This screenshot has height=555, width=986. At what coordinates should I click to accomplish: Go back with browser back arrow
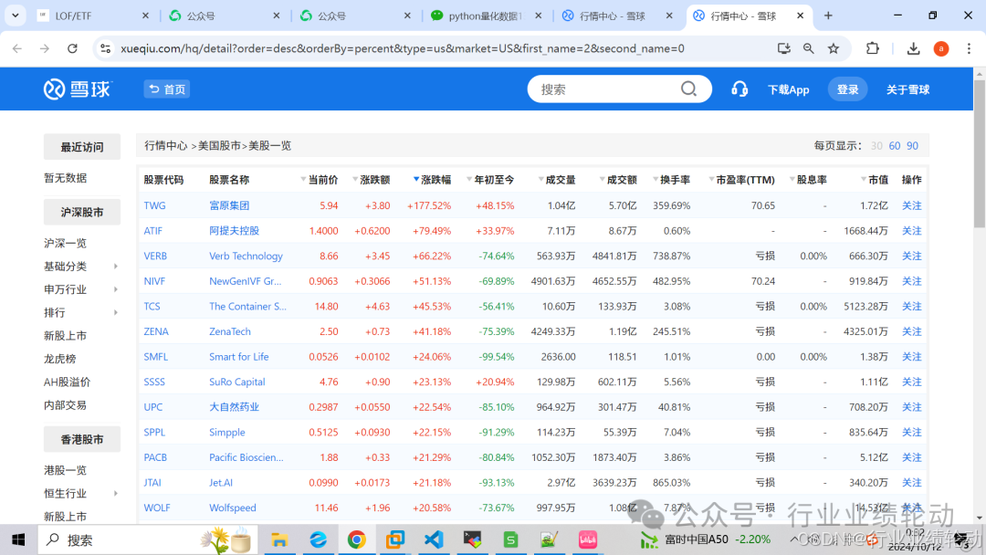(17, 48)
